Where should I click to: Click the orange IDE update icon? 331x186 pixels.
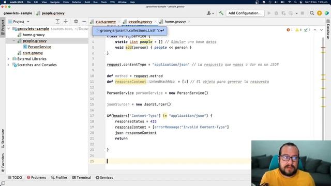pos(320,13)
